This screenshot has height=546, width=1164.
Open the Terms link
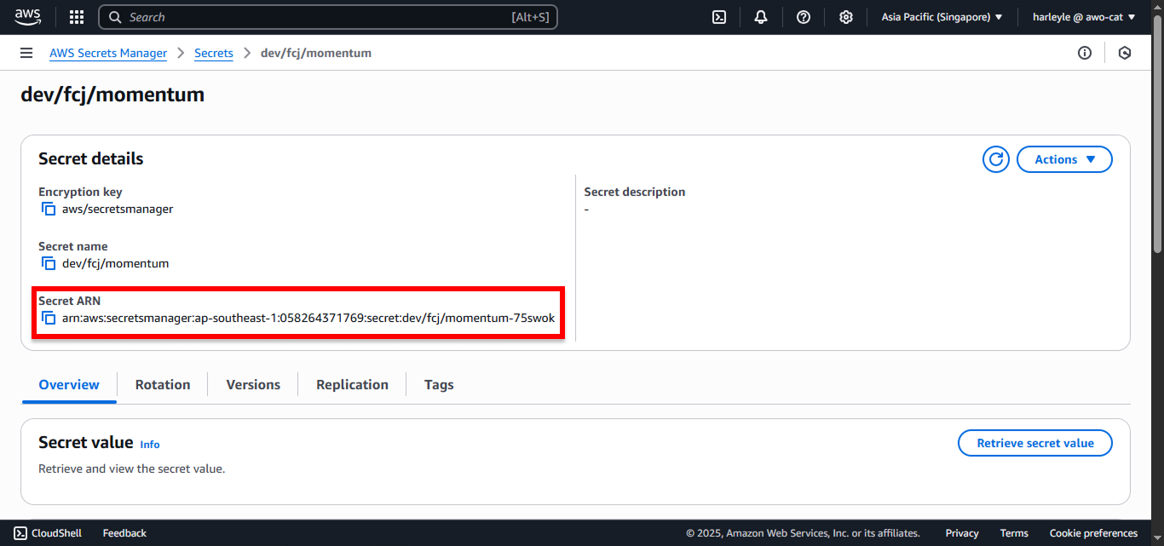tap(1014, 533)
